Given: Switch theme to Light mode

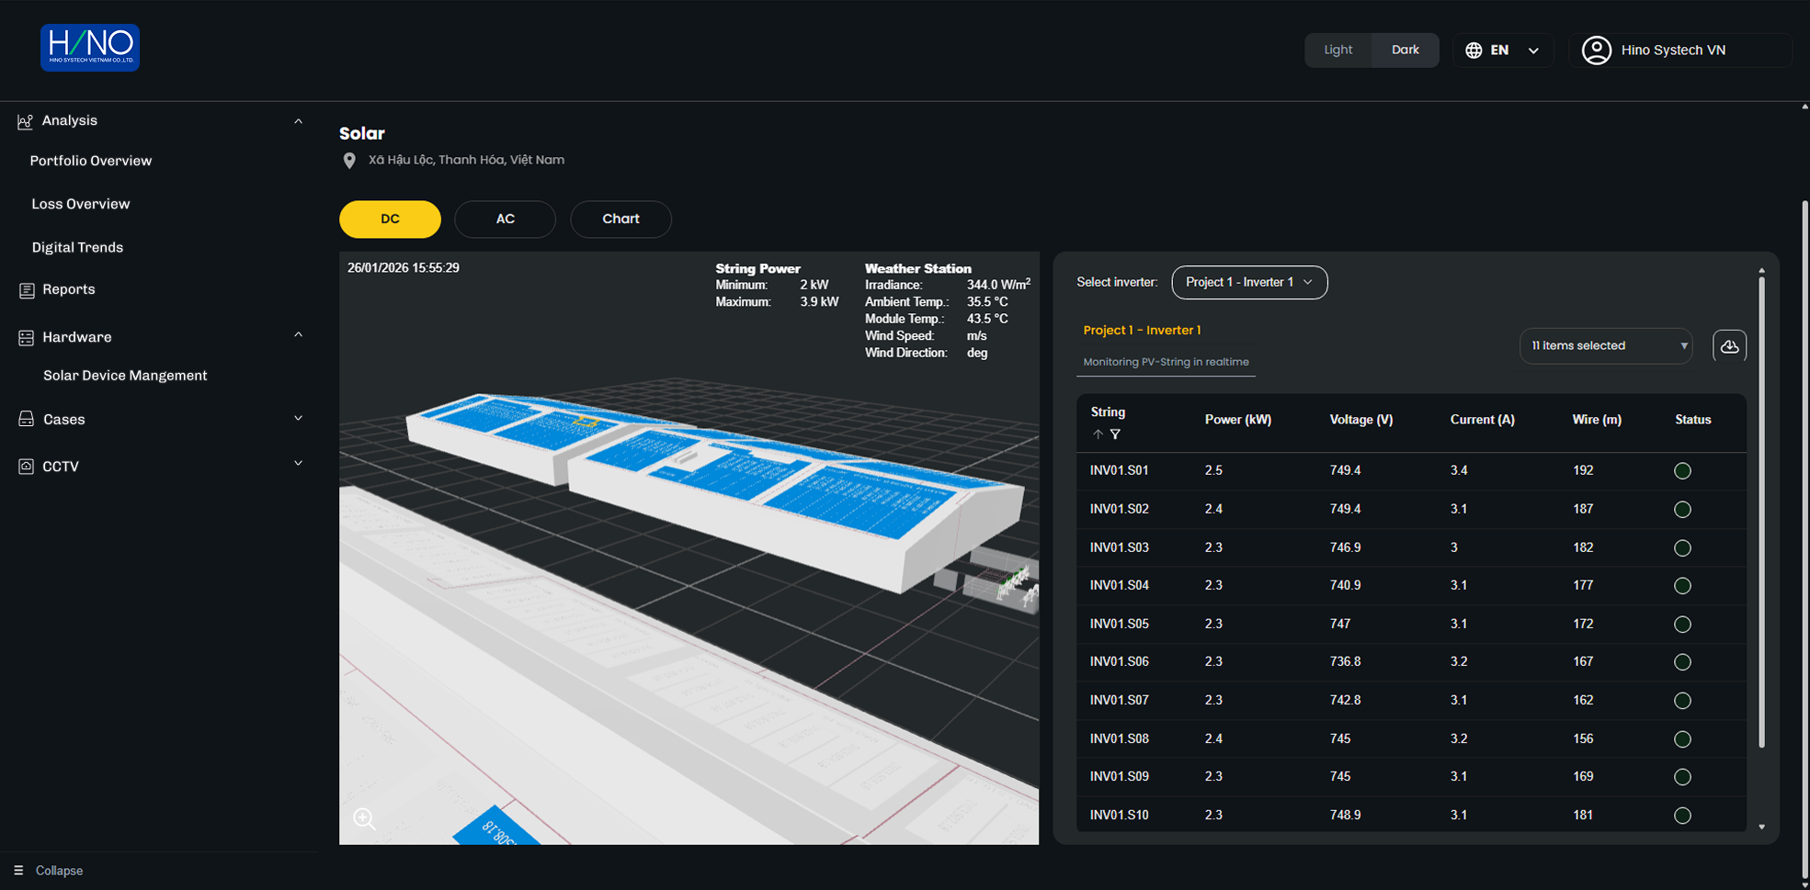Looking at the screenshot, I should (1338, 51).
